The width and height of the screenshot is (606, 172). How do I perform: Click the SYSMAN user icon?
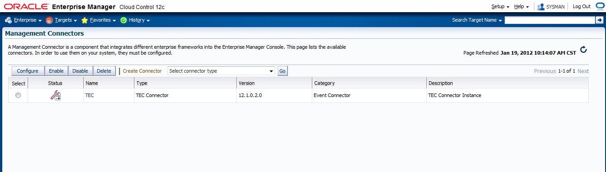click(541, 7)
